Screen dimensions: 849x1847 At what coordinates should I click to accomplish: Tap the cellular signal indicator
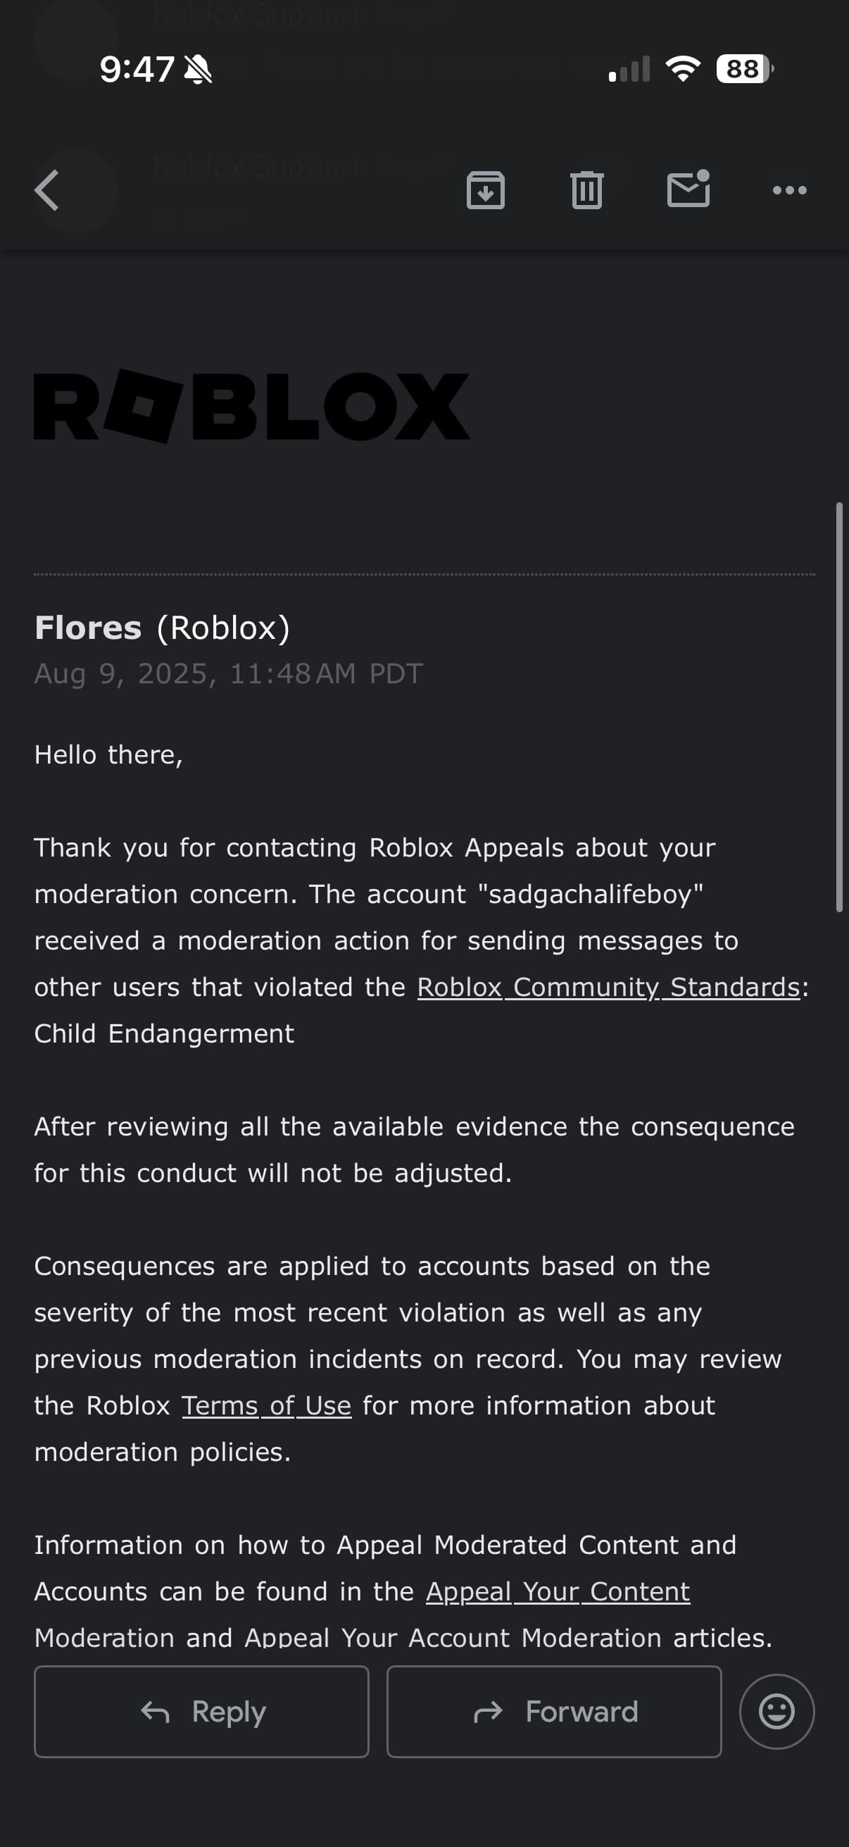[x=628, y=68]
